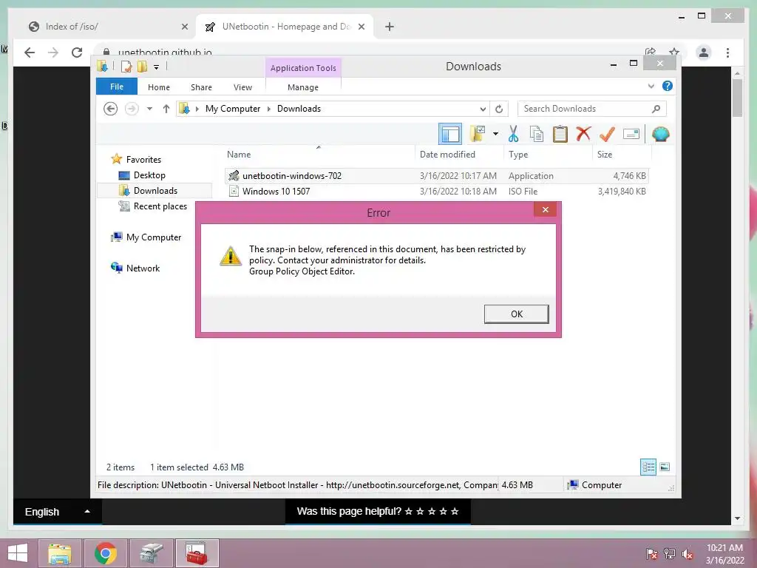Click the Cut scissors icon
The width and height of the screenshot is (757, 568).
[513, 134]
